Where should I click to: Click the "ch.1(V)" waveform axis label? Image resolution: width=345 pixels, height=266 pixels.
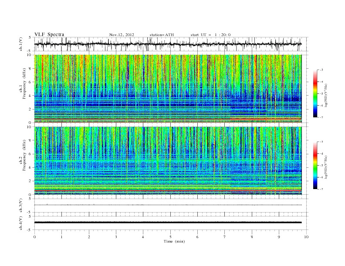click(x=21, y=44)
